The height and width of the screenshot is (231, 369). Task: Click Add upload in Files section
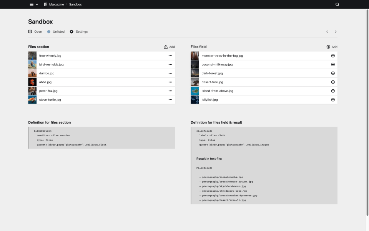pos(169,47)
